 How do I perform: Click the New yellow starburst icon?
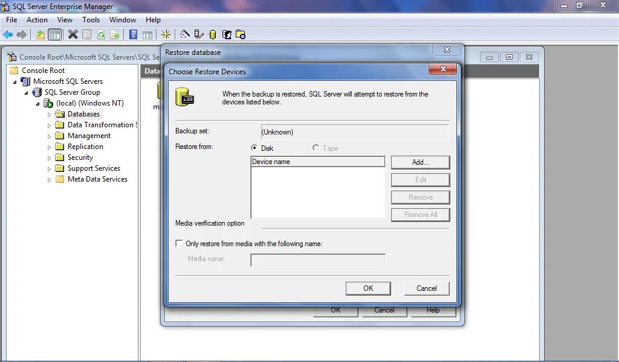(x=166, y=34)
